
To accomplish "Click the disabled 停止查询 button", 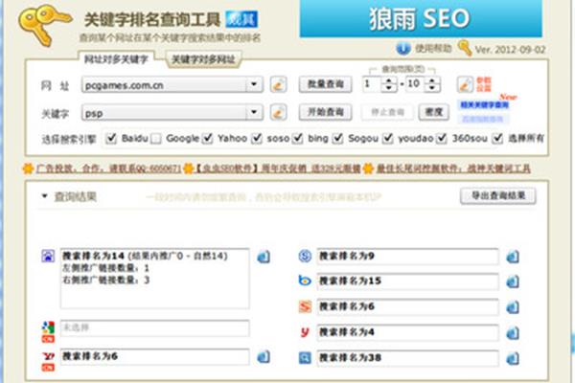I will pyautogui.click(x=387, y=112).
